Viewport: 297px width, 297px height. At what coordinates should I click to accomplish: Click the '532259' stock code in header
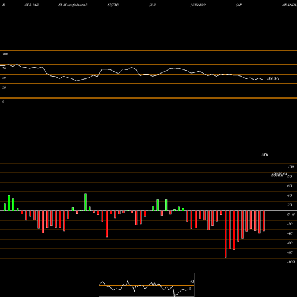pos(198,5)
